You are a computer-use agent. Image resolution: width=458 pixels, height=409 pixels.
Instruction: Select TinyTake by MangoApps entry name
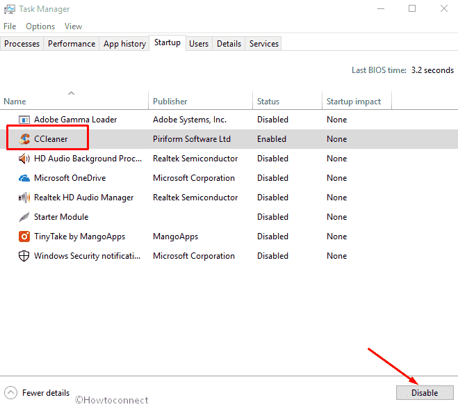pos(79,236)
